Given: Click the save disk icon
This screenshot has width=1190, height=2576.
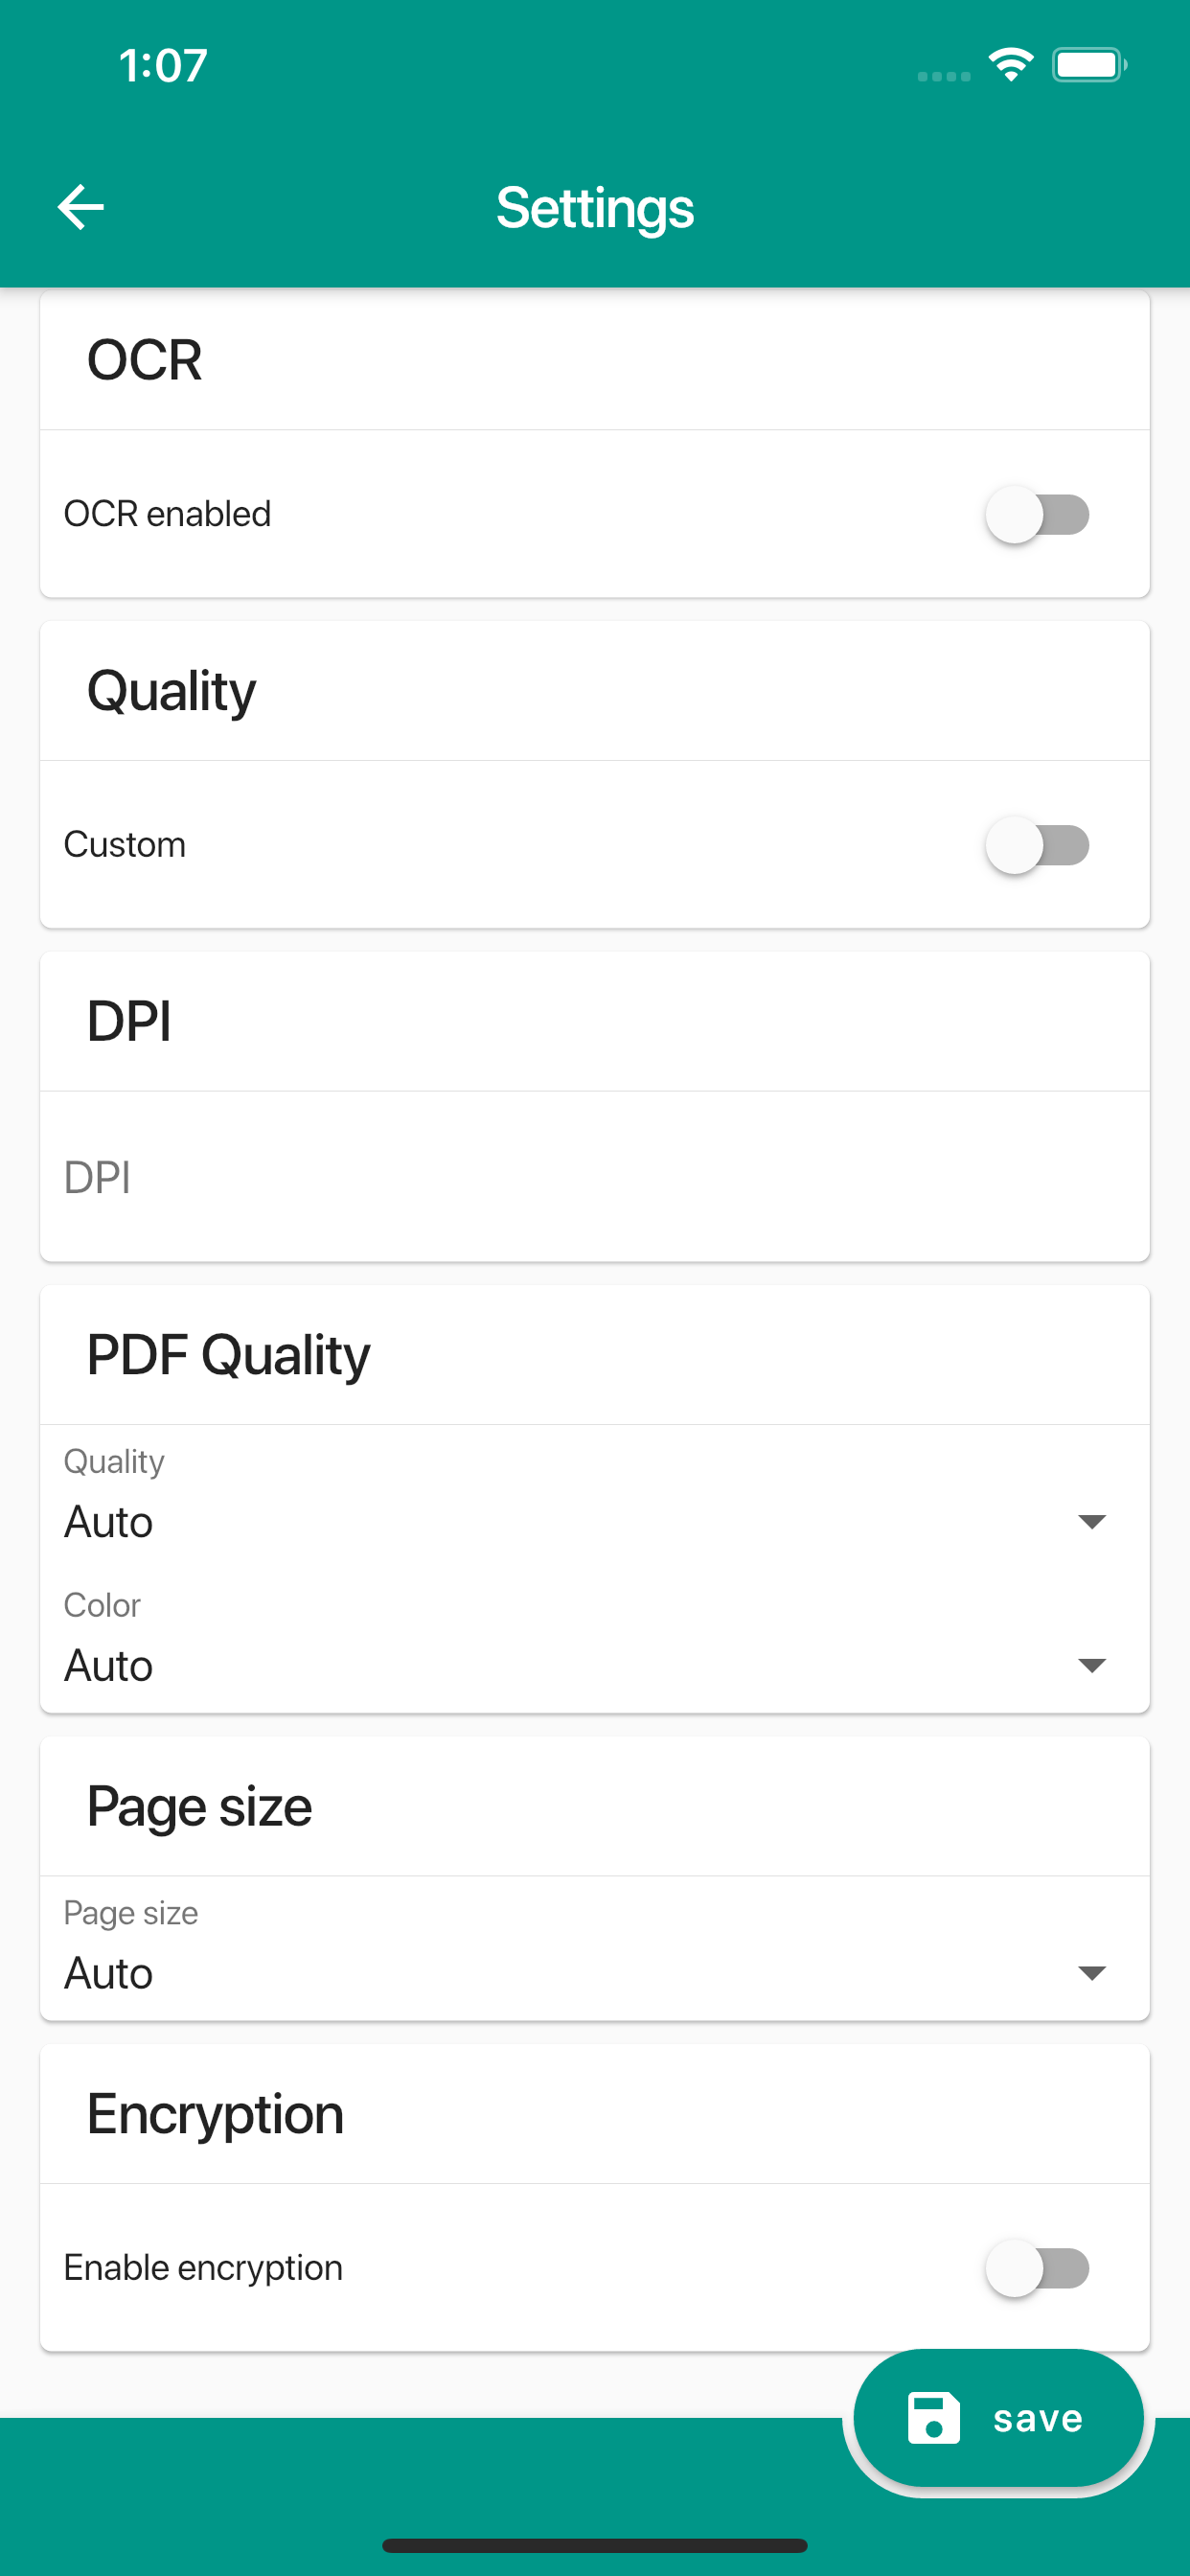Looking at the screenshot, I should 933,2417.
